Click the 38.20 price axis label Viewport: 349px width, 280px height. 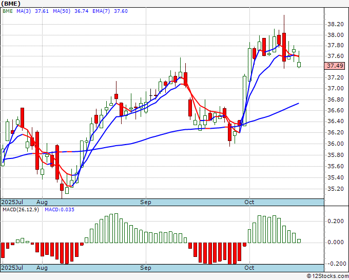click(336, 24)
